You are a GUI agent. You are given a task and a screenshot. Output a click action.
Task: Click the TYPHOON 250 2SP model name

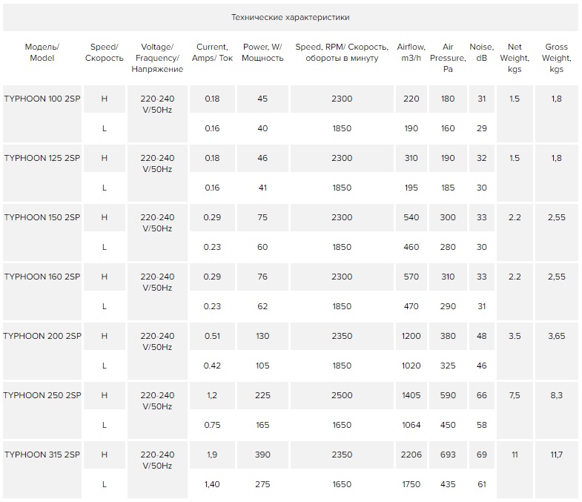point(42,395)
